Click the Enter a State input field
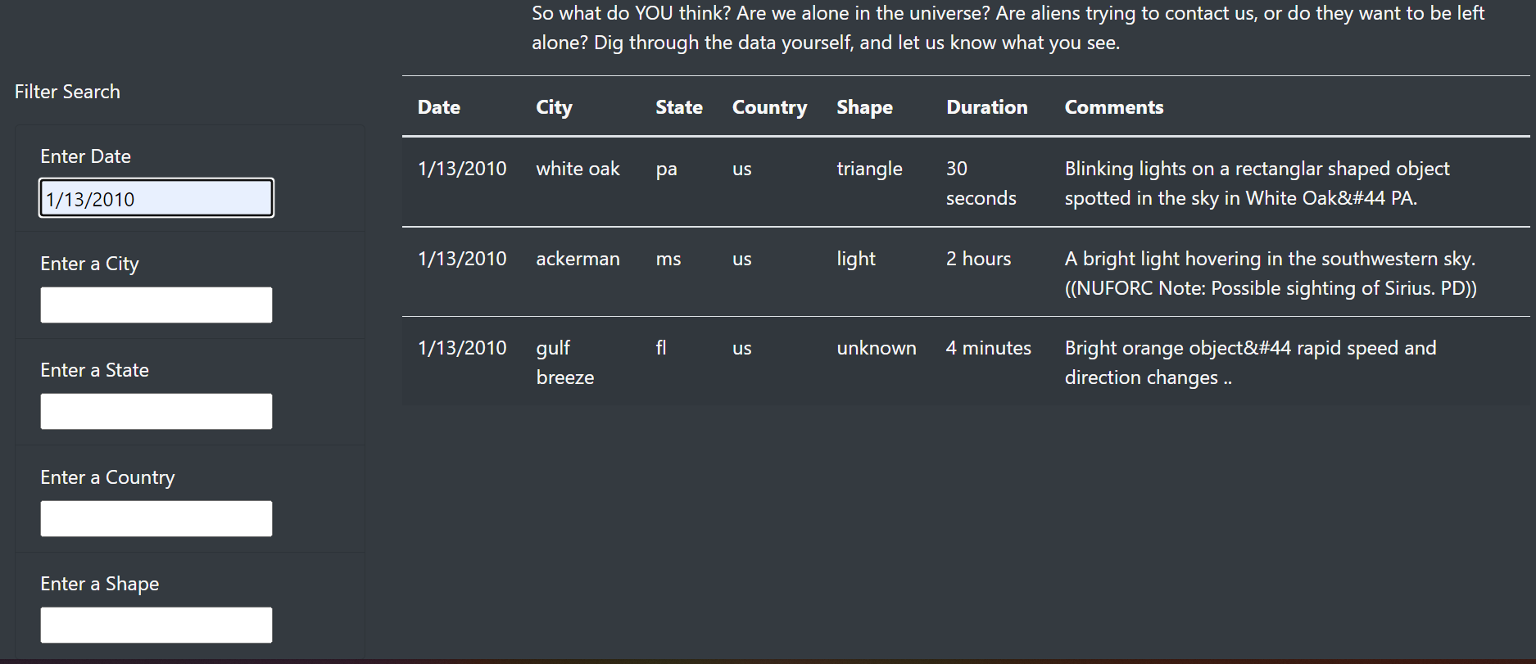This screenshot has height=664, width=1536. pos(156,411)
